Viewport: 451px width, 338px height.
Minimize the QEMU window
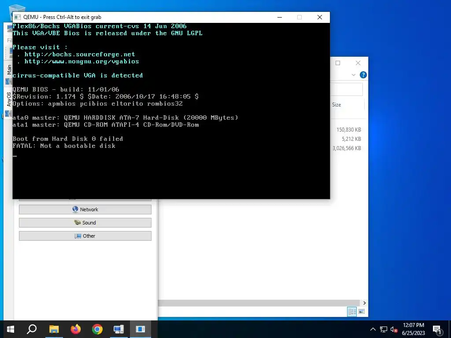(x=280, y=17)
